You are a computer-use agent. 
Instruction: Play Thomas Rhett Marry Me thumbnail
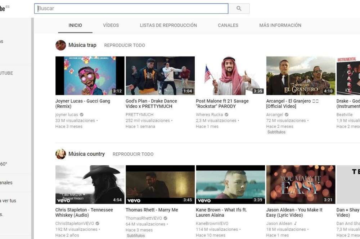pyautogui.click(x=160, y=184)
